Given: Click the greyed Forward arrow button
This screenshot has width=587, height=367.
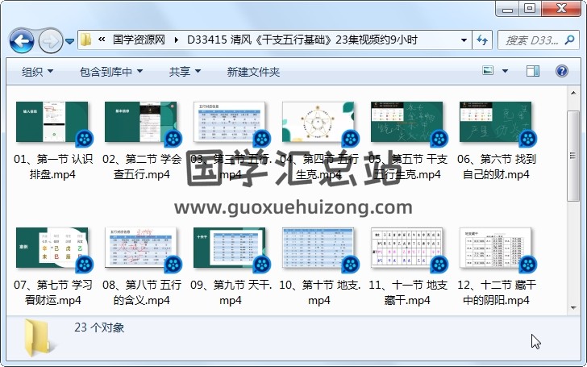Looking at the screenshot, I should (x=51, y=40).
